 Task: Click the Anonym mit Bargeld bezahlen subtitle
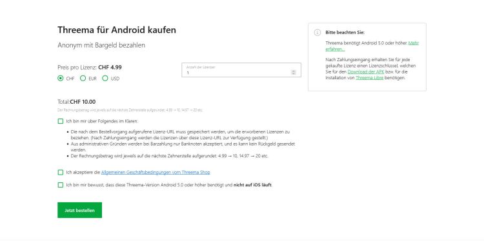click(x=101, y=45)
